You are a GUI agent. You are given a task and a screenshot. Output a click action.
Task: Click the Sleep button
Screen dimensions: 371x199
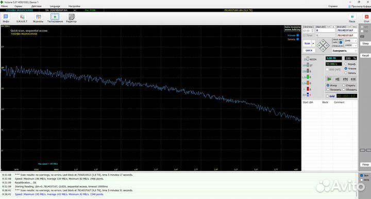[365, 43]
